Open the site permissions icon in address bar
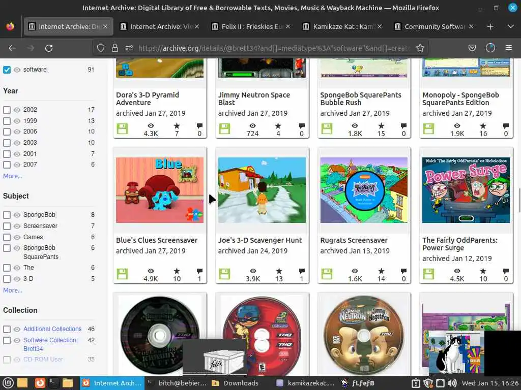 (129, 48)
